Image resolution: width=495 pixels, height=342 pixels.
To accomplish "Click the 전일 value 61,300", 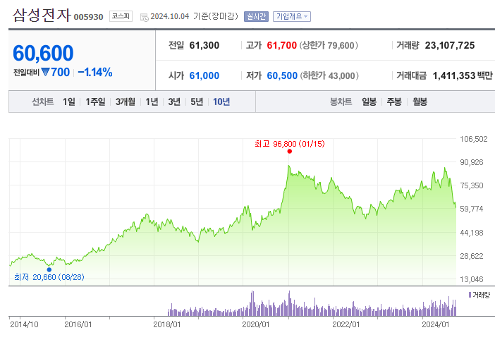I will [204, 45].
